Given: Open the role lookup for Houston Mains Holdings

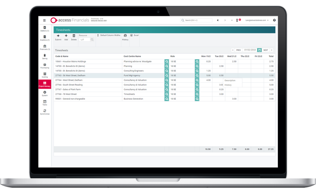Looking at the screenshot, I should point(197,61).
